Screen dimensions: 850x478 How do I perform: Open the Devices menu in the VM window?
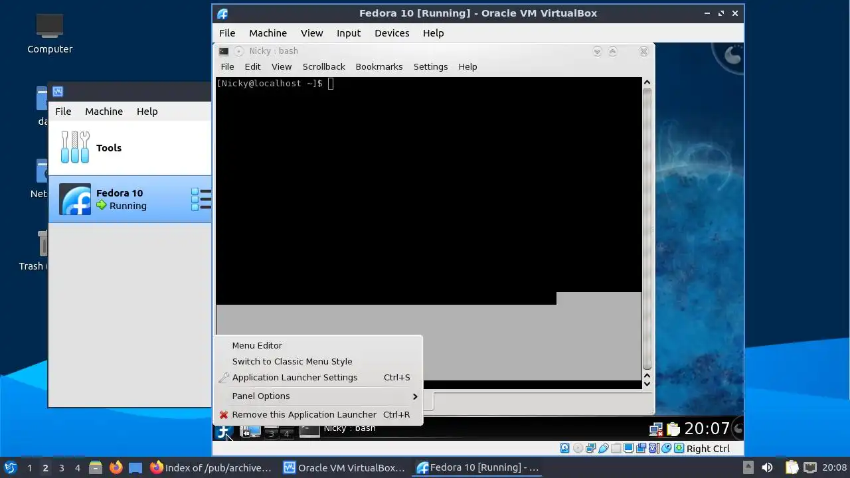[x=392, y=33]
